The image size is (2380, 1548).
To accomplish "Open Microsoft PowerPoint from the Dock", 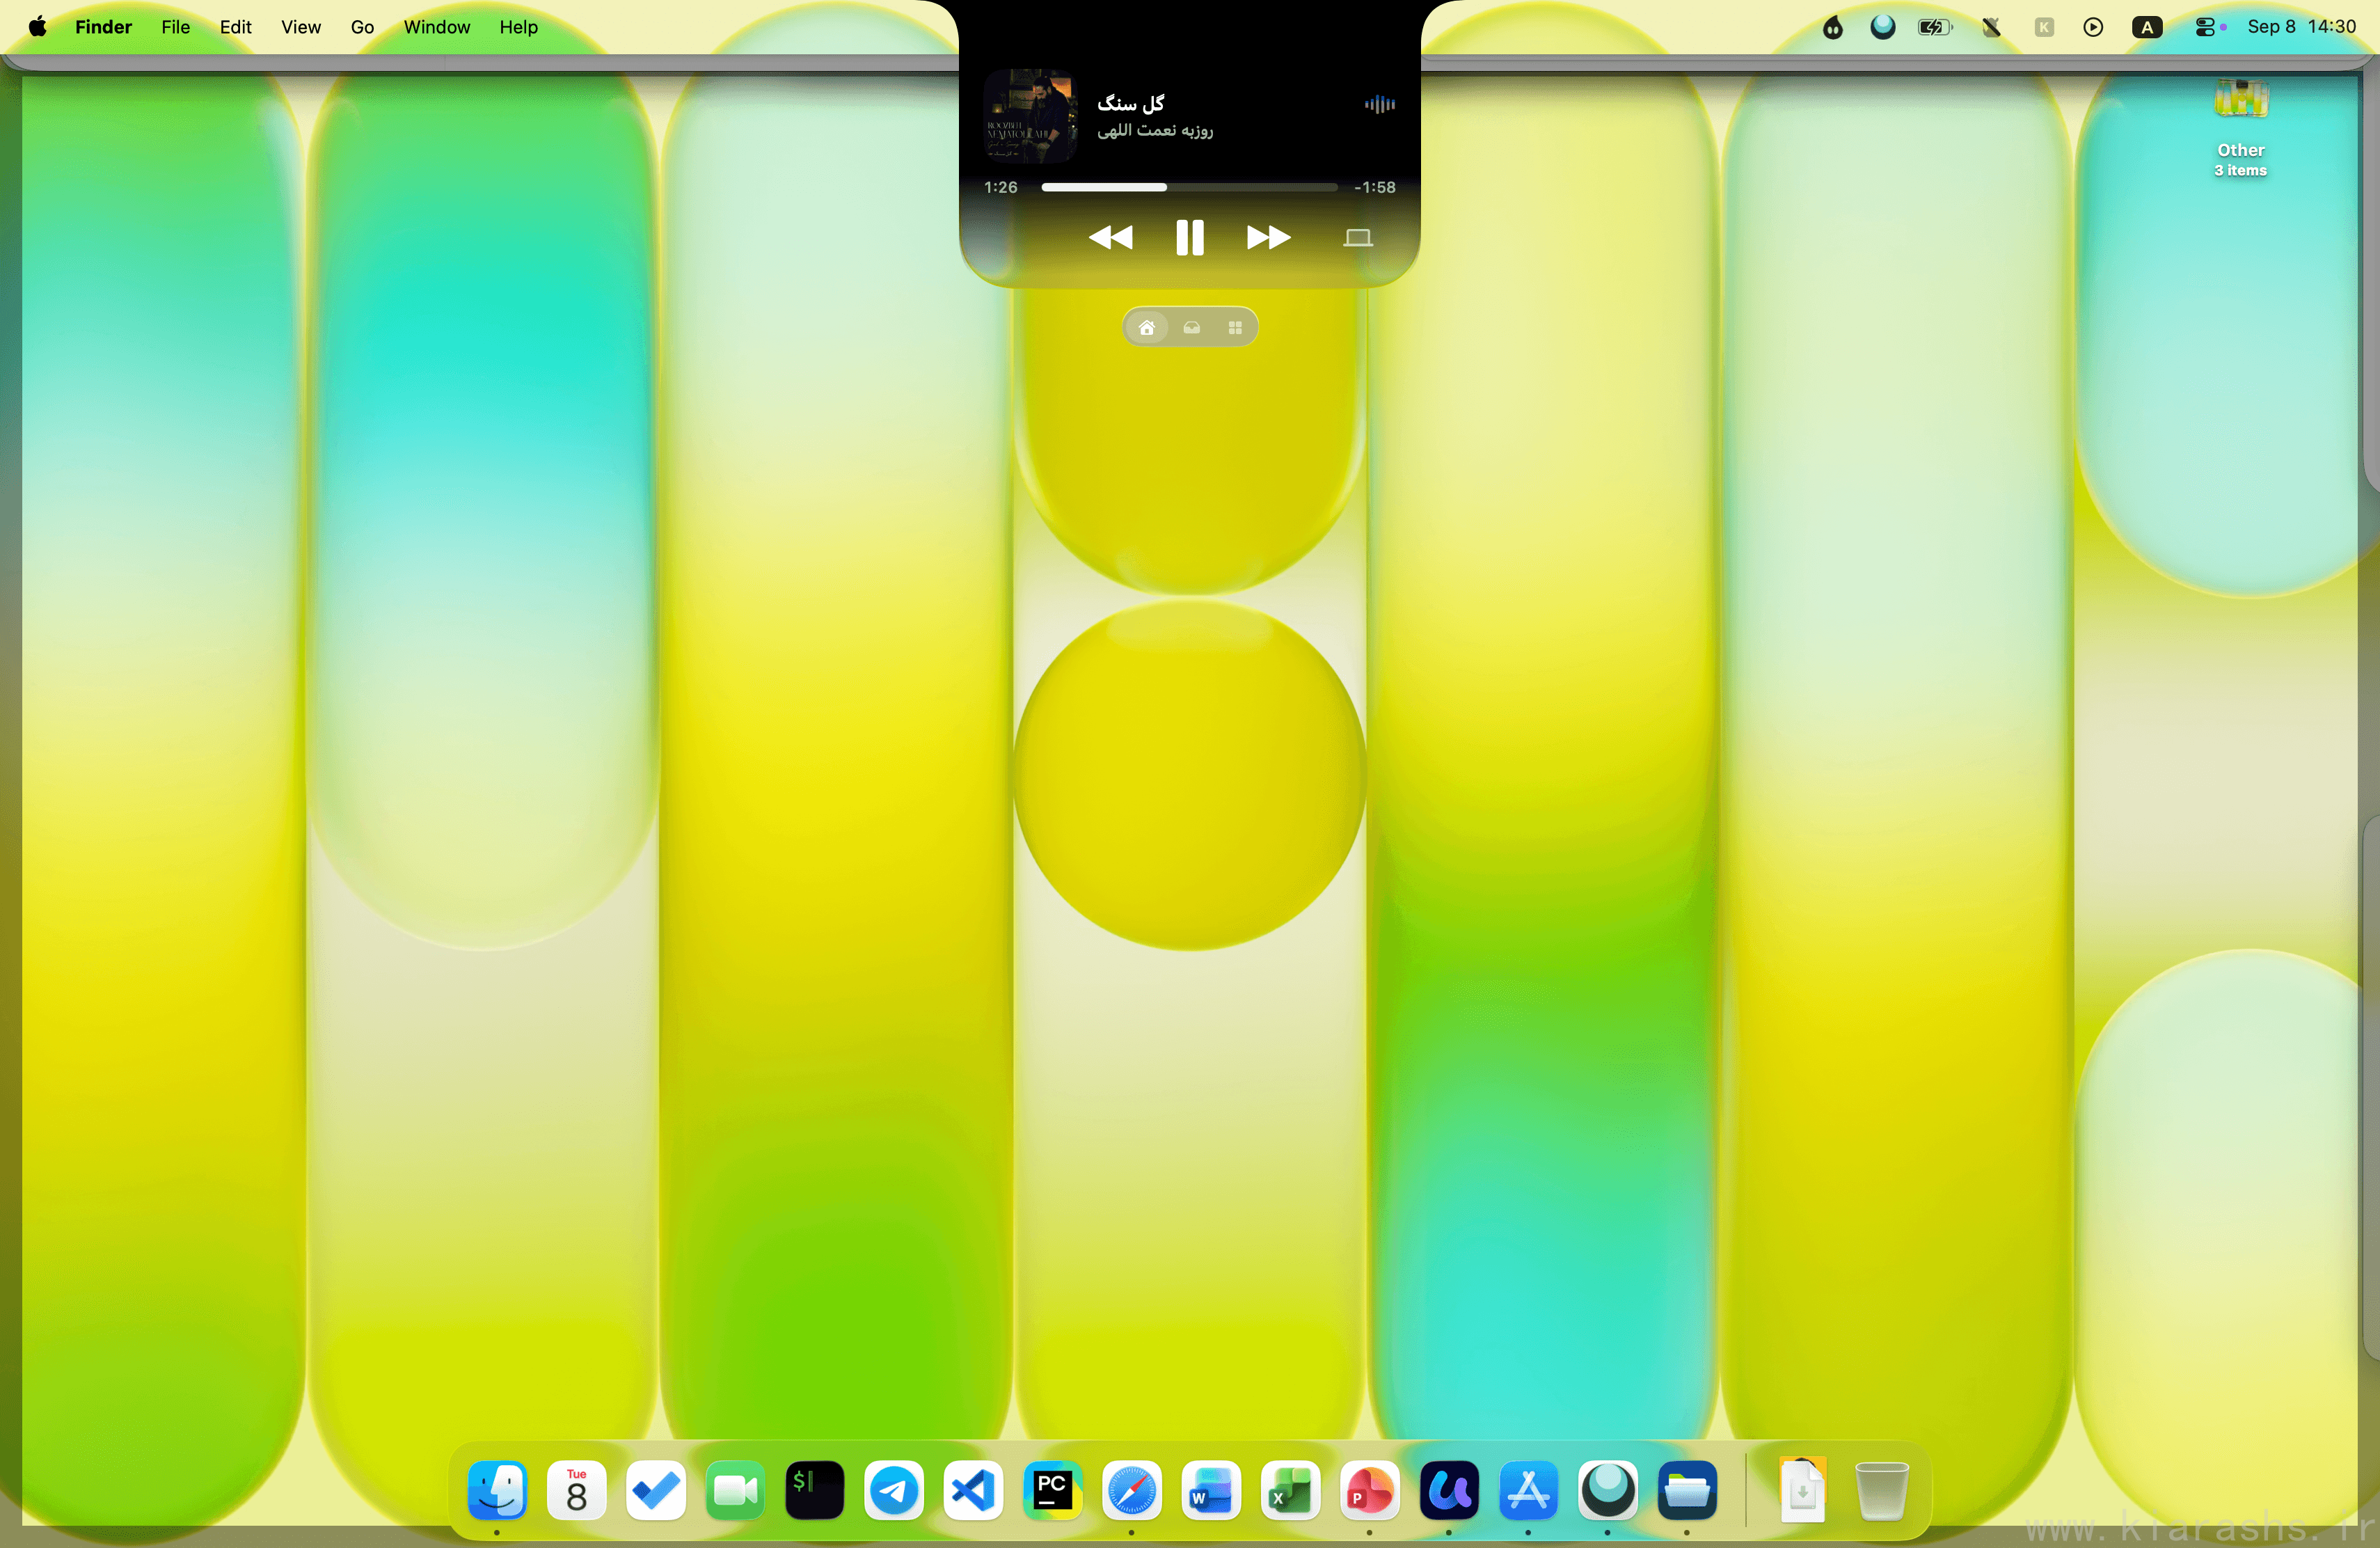I will pos(1369,1491).
